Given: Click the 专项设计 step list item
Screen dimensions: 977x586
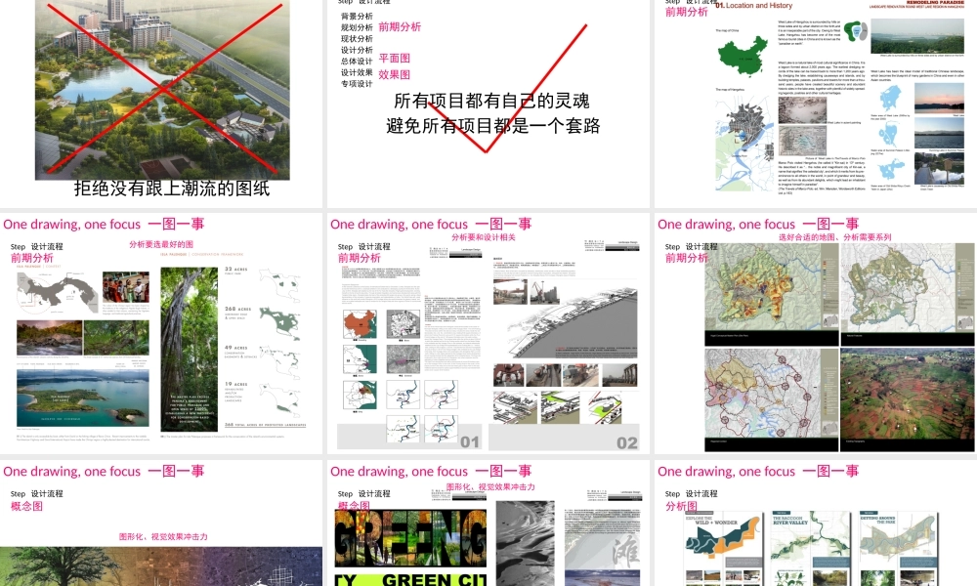Looking at the screenshot, I should point(357,84).
